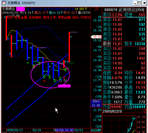Image resolution: width=148 pixels, height=133 pixels.
Task: Click the small red up-arrow signal near 13.70
Action: [64, 78]
